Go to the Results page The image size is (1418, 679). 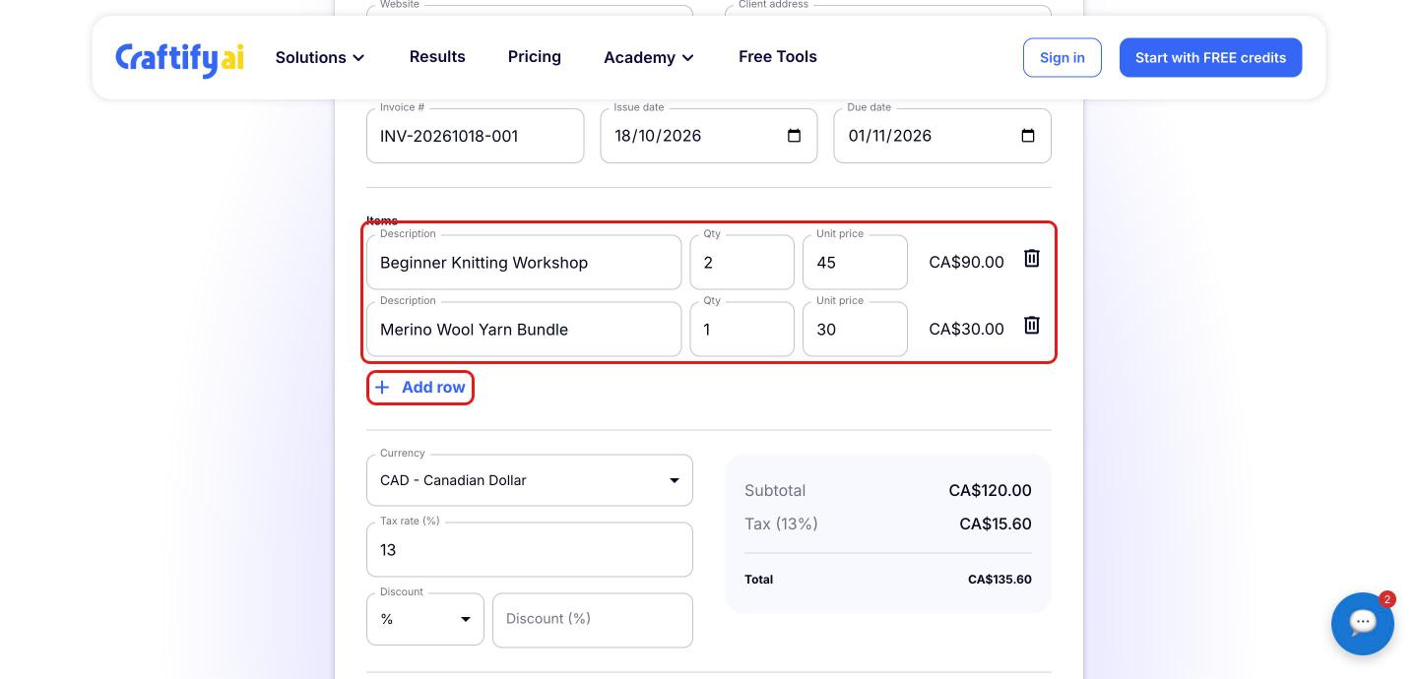coord(437,56)
